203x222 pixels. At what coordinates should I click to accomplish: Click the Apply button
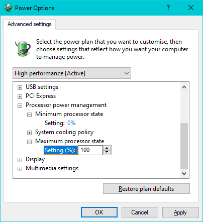pyautogui.click(x=180, y=212)
